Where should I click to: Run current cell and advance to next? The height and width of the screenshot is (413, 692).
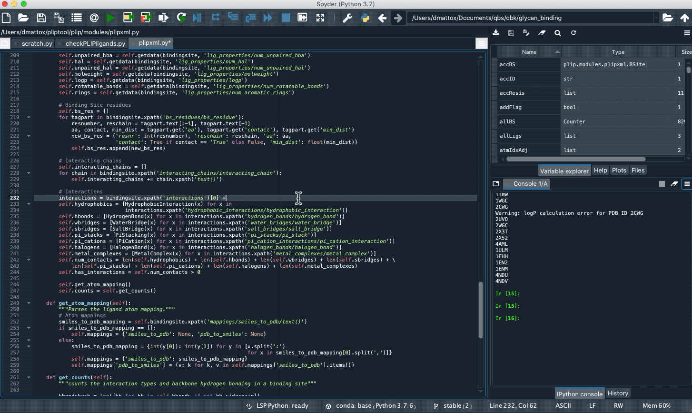pos(146,18)
